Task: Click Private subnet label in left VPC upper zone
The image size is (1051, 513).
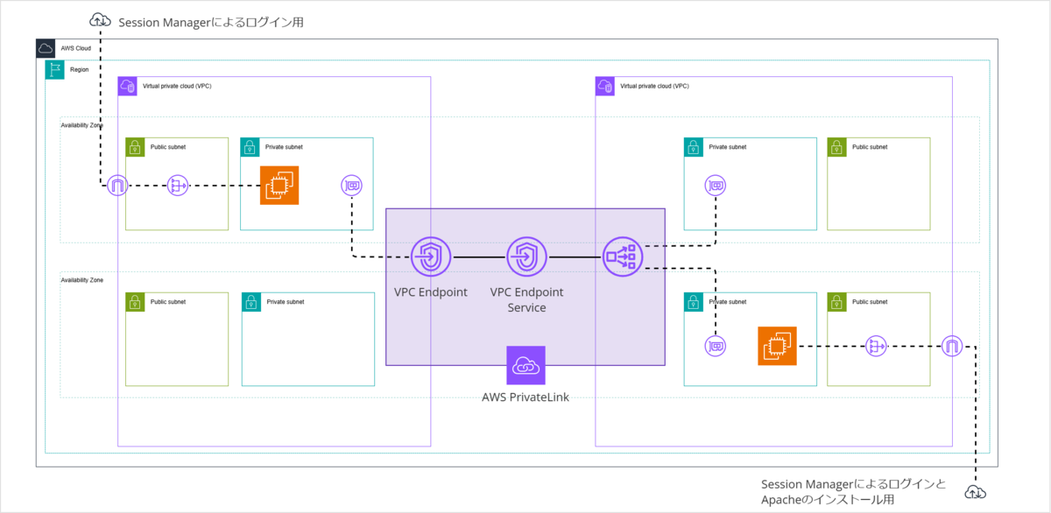Action: (285, 147)
